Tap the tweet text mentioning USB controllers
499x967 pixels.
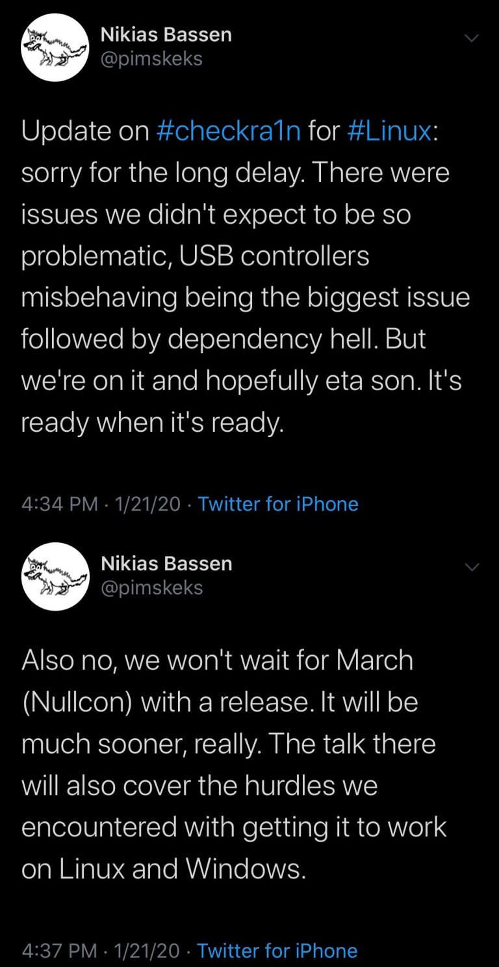(x=195, y=256)
